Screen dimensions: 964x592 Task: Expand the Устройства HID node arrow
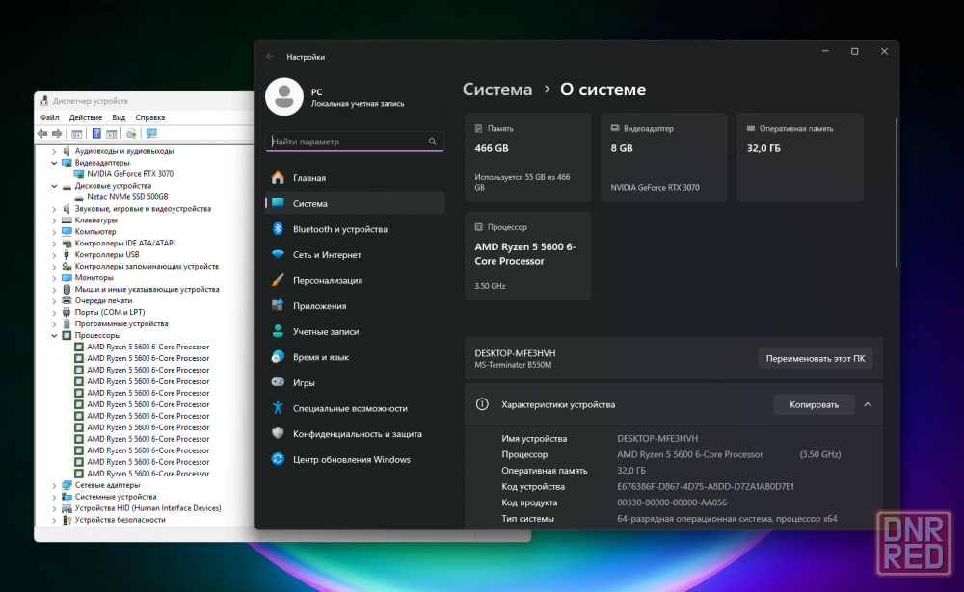click(x=54, y=508)
